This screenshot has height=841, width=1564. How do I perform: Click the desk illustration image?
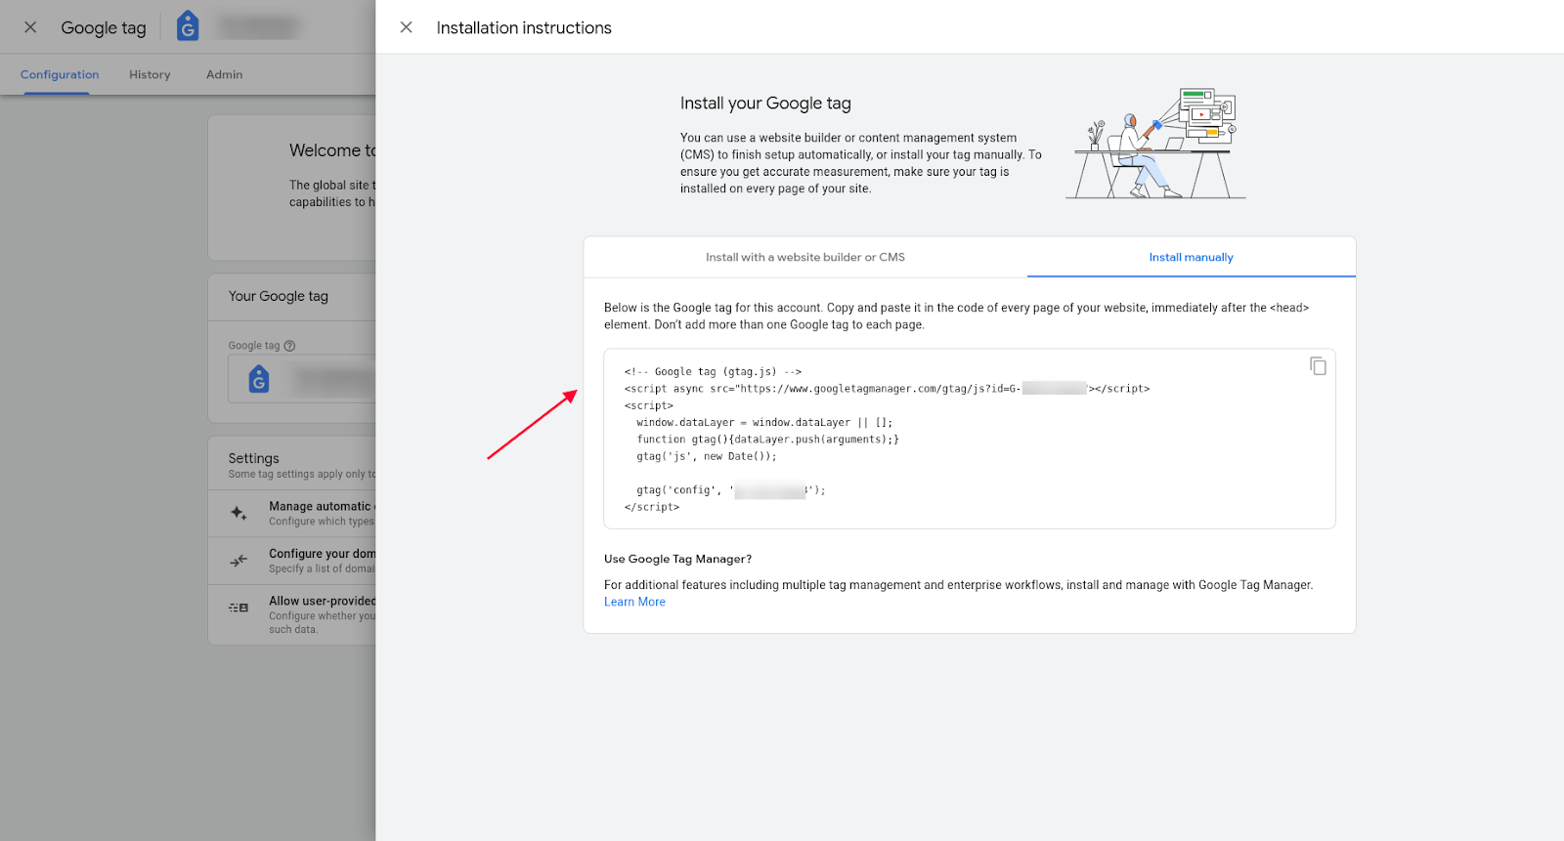pos(1155,143)
